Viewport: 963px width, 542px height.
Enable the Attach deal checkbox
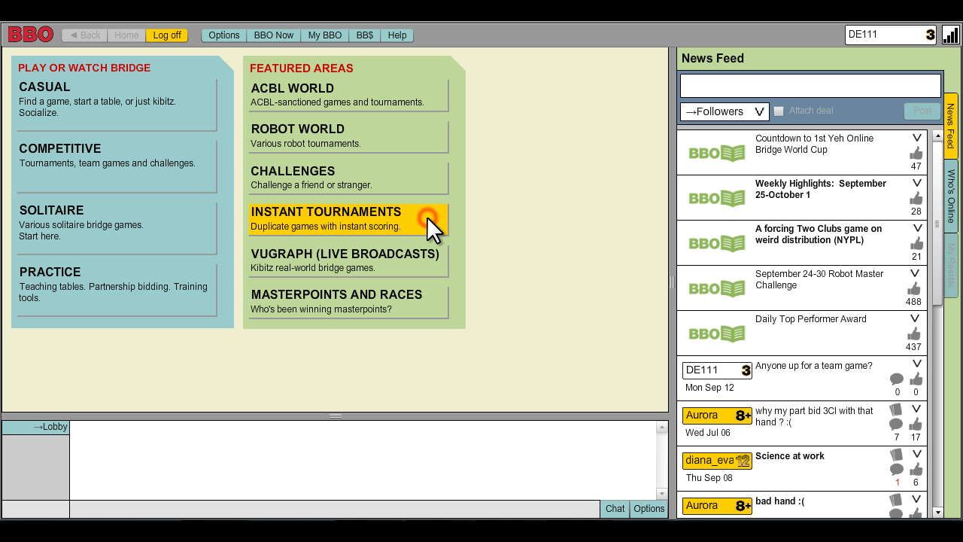pos(779,111)
